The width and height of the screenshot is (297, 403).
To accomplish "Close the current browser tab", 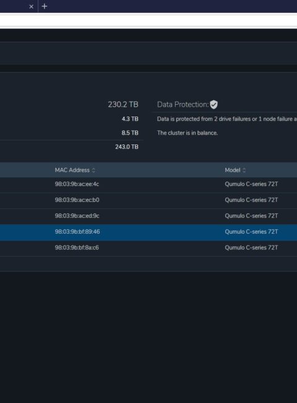I will pos(32,7).
